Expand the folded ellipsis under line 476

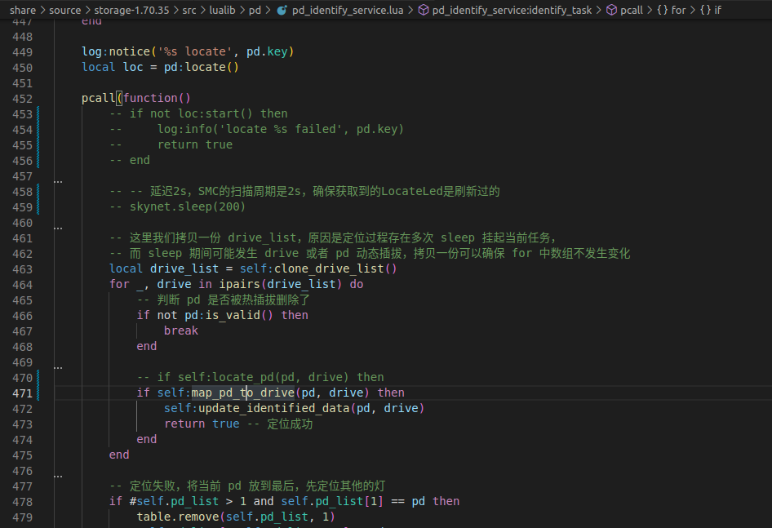[58, 477]
